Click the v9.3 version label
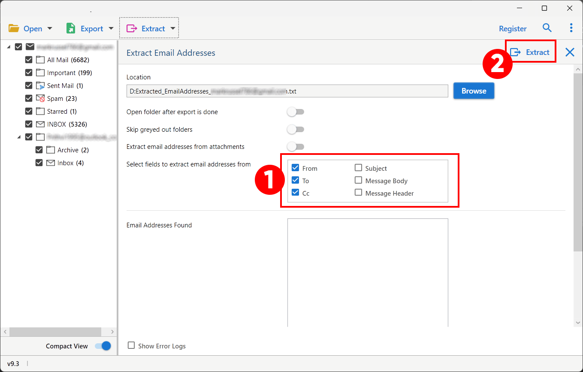The image size is (583, 372). pyautogui.click(x=13, y=363)
